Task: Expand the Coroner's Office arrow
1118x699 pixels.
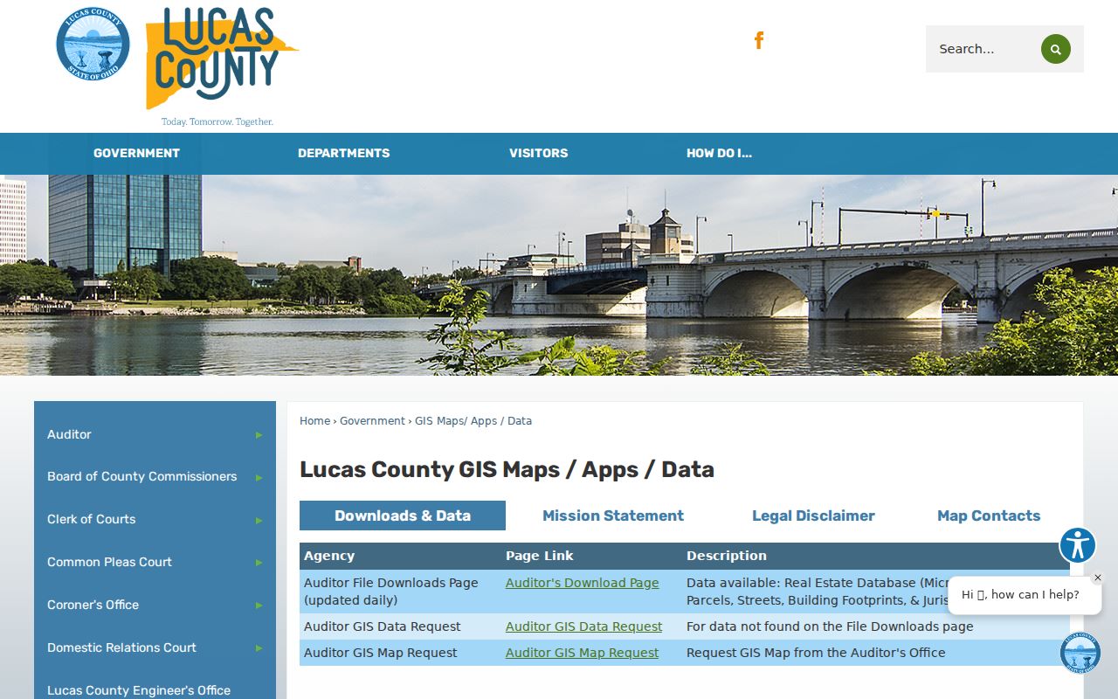Action: pos(259,606)
